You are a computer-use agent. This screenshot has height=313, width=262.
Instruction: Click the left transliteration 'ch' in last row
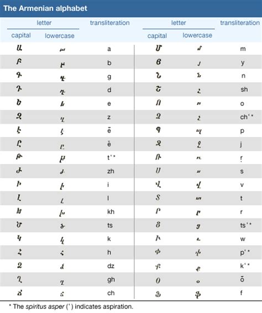tap(111, 293)
